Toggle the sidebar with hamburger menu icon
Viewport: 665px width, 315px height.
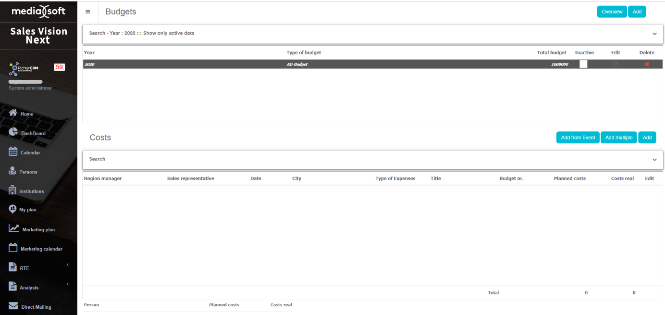pyautogui.click(x=88, y=12)
